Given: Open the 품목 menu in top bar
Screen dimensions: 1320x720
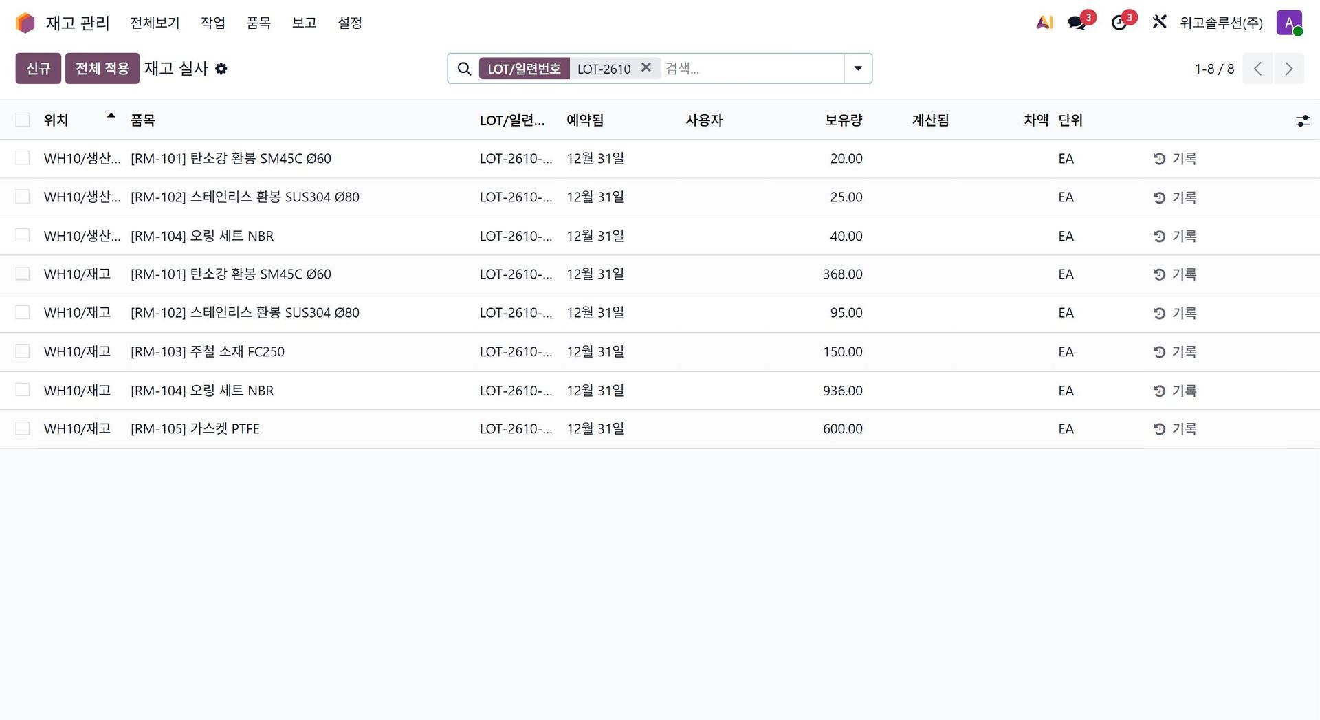Looking at the screenshot, I should pos(258,23).
